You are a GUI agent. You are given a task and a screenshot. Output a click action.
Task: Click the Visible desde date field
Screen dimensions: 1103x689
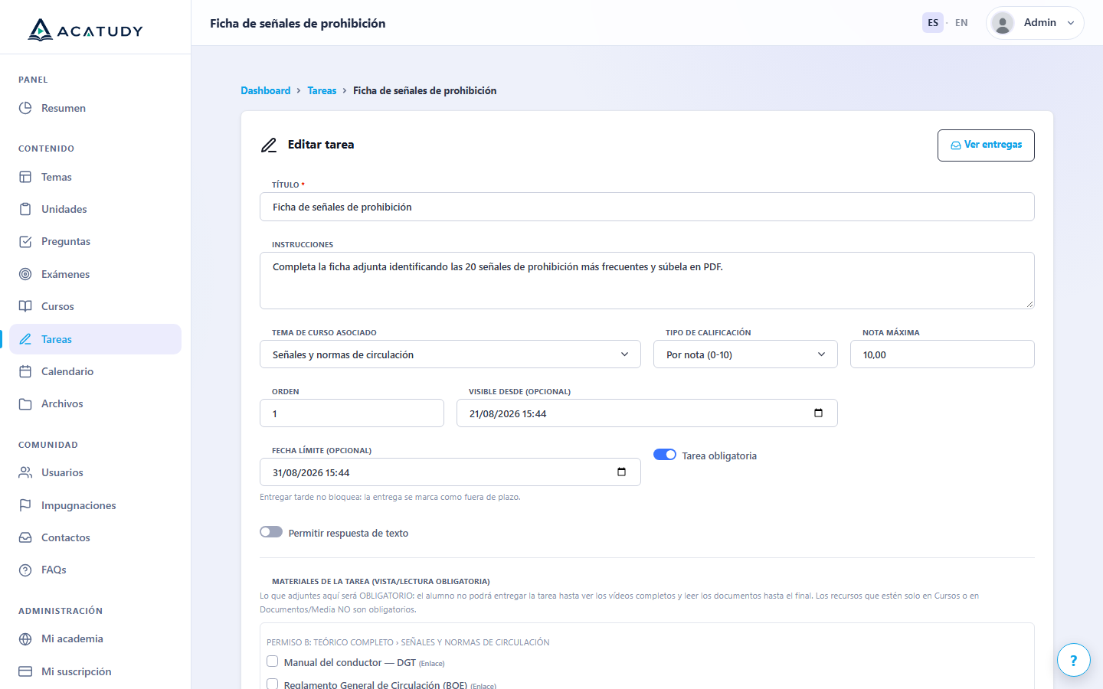click(647, 413)
